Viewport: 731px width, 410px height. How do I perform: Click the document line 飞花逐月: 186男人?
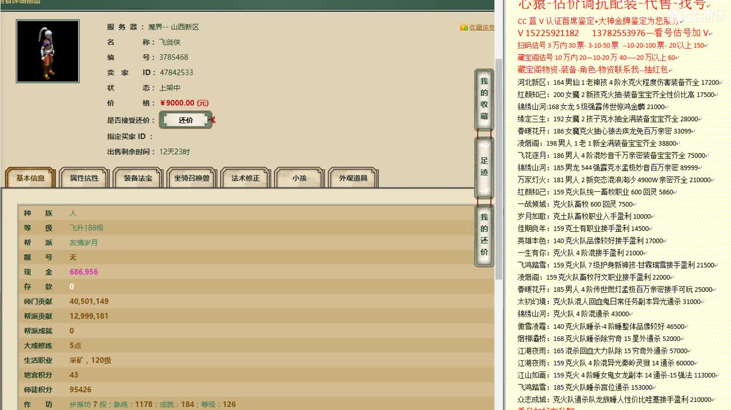coord(613,155)
